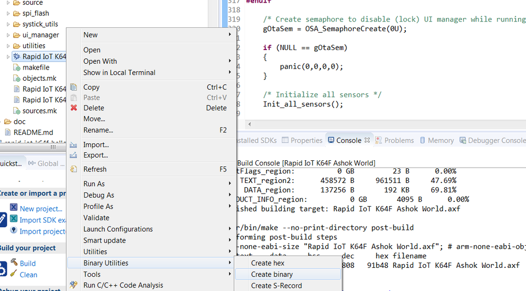Open the Memory tab
This screenshot has width=526, height=291.
(x=441, y=140)
